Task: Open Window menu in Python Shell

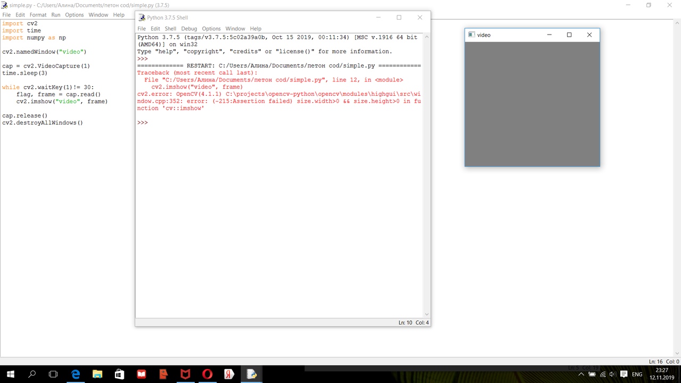Action: point(235,29)
